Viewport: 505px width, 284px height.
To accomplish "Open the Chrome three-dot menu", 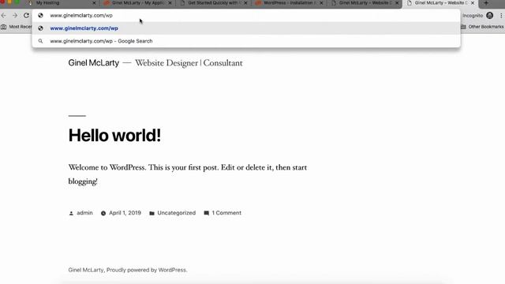I will (x=501, y=16).
